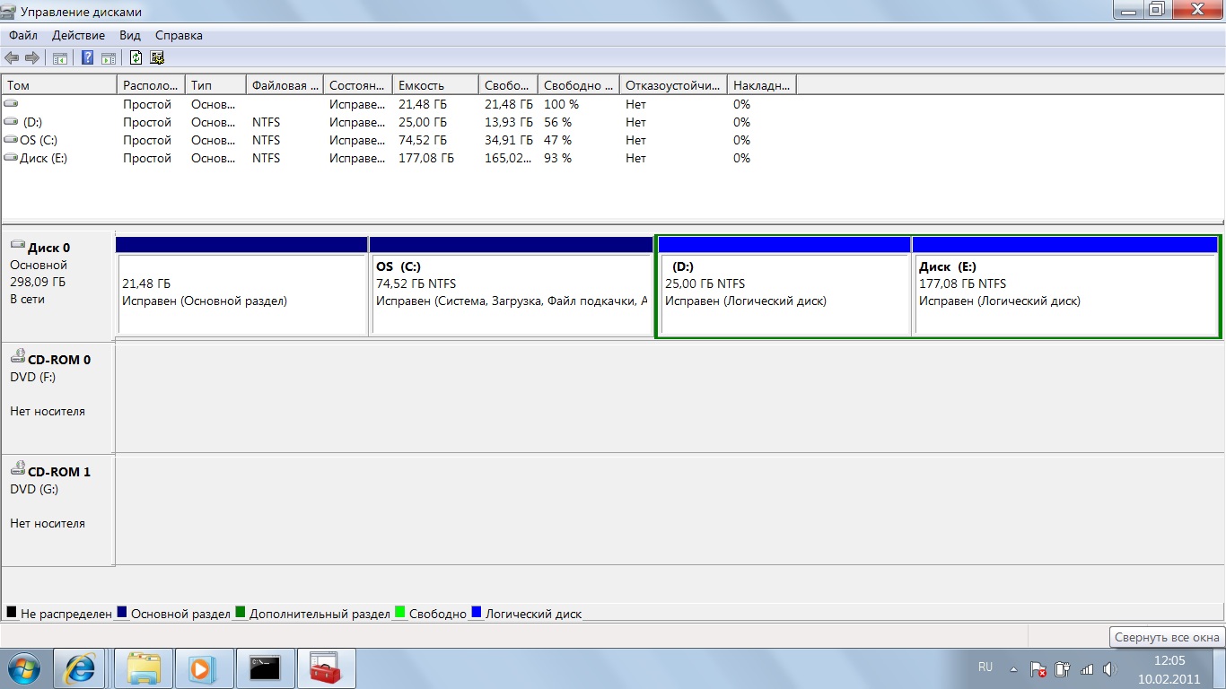Open the network signal tray icon
The image size is (1226, 689).
coord(1087,668)
